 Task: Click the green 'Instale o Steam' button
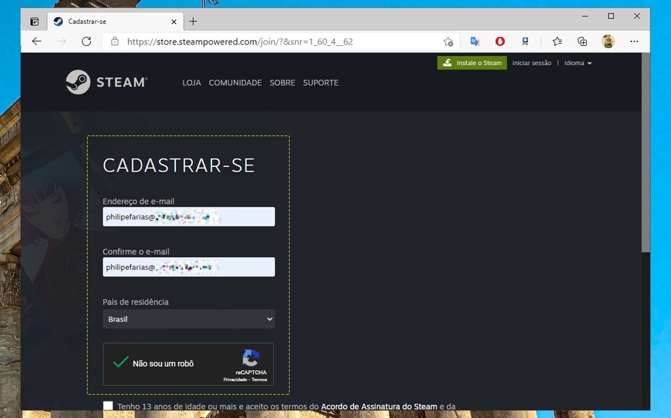472,63
